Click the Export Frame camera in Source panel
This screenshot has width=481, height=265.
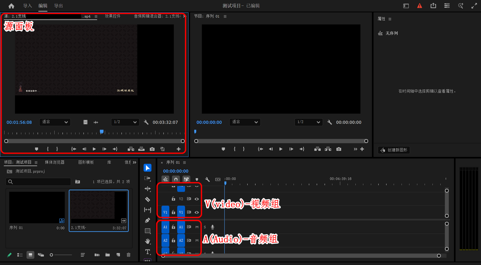pyautogui.click(x=152, y=149)
